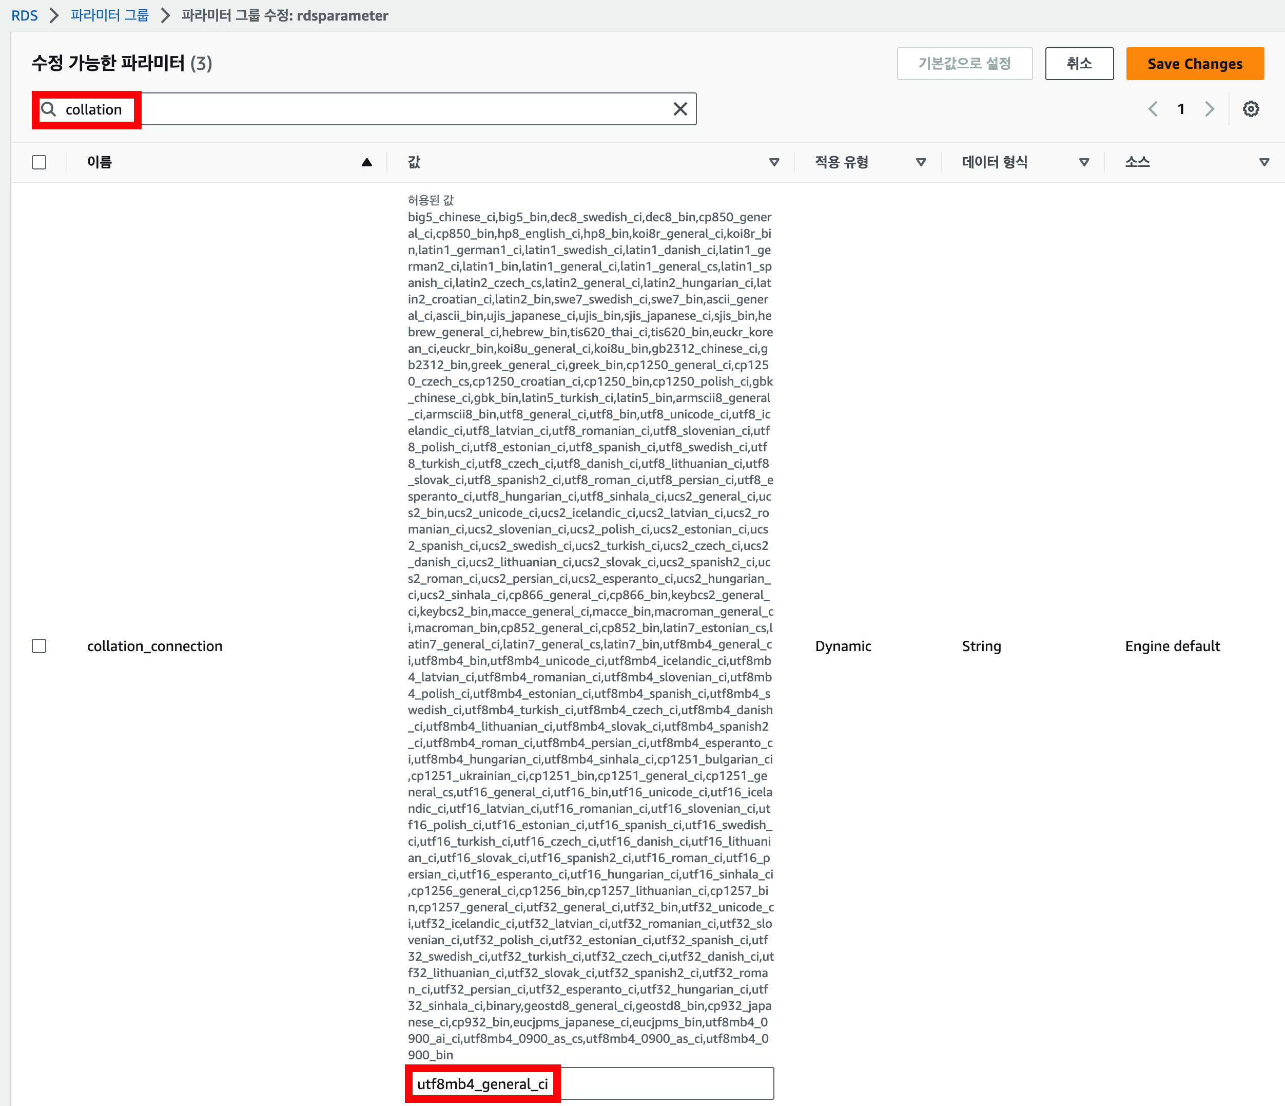Go to previous page arrow

(x=1152, y=109)
